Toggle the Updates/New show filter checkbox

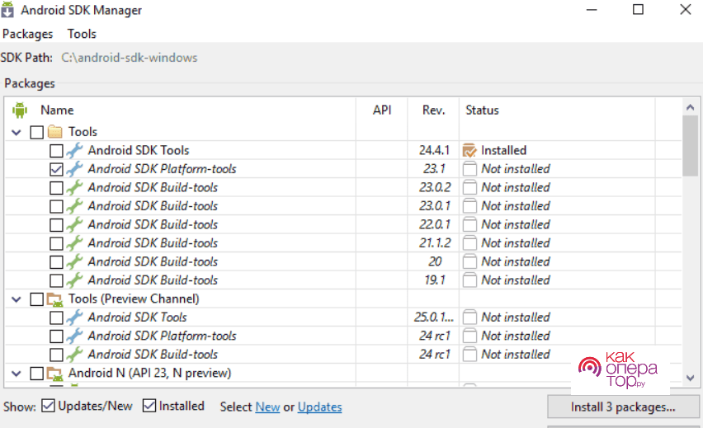click(49, 406)
